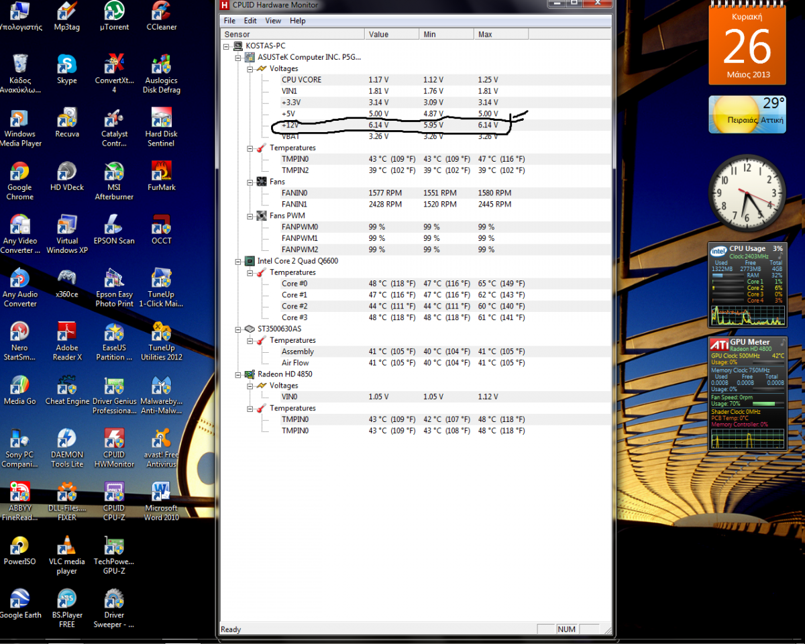This screenshot has width=805, height=644.
Task: Open the Malwarebytes Anti-Malware icon
Action: click(x=161, y=394)
